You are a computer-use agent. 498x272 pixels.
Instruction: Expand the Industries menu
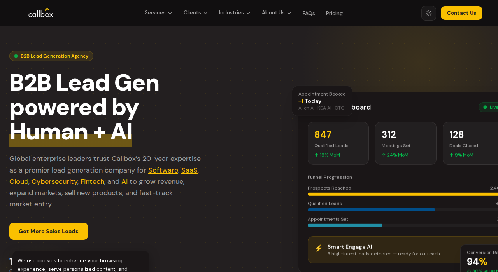pos(235,13)
